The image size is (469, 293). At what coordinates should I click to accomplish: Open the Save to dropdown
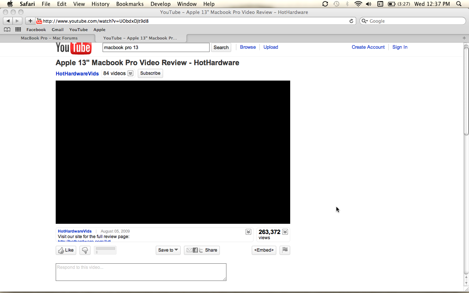pos(168,250)
